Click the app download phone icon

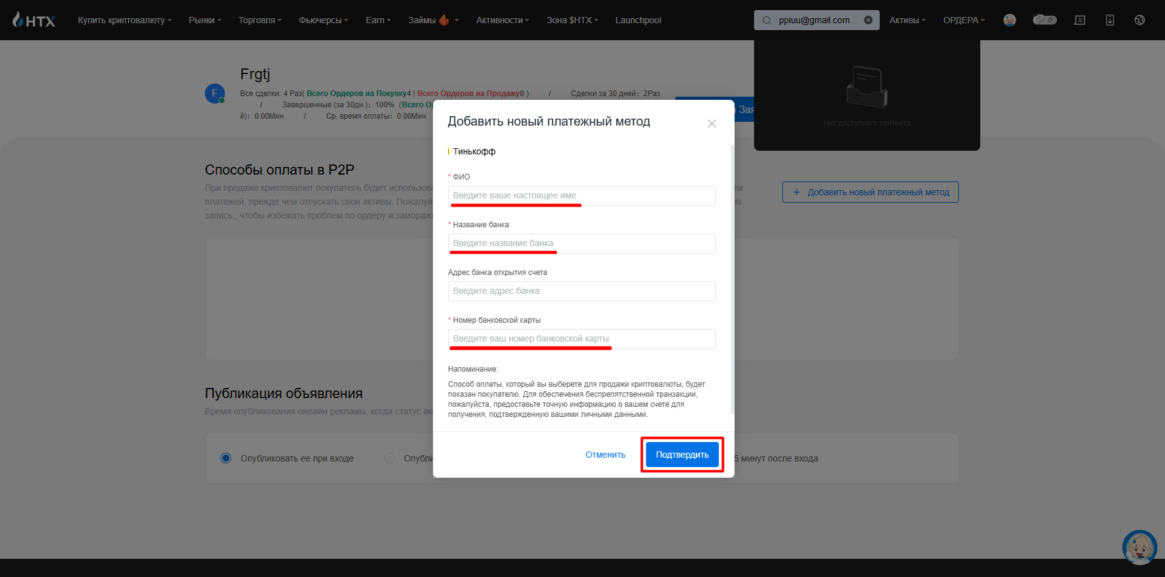tap(1110, 20)
